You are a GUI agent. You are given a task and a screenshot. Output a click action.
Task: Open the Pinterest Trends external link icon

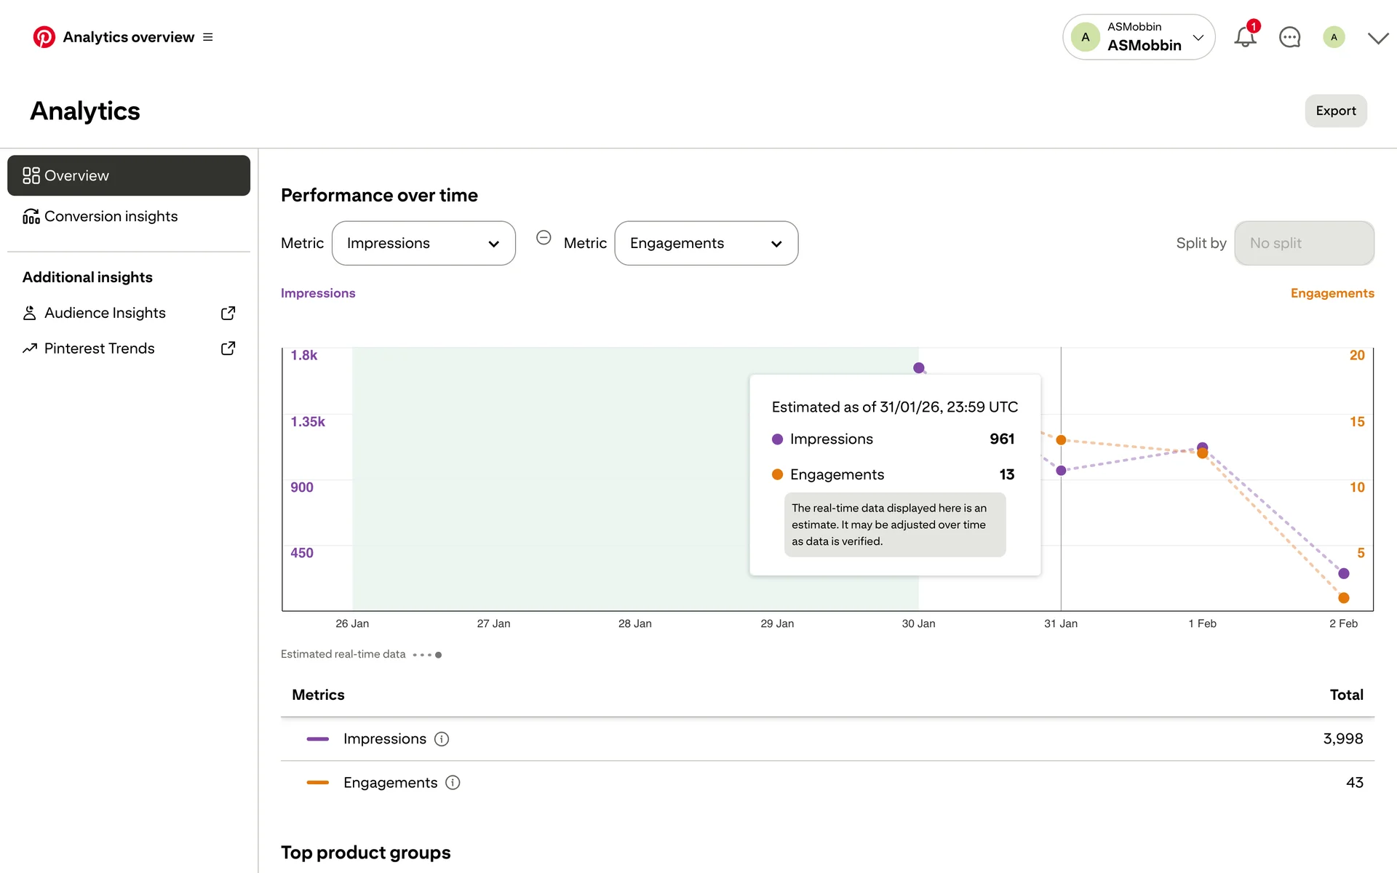[228, 348]
